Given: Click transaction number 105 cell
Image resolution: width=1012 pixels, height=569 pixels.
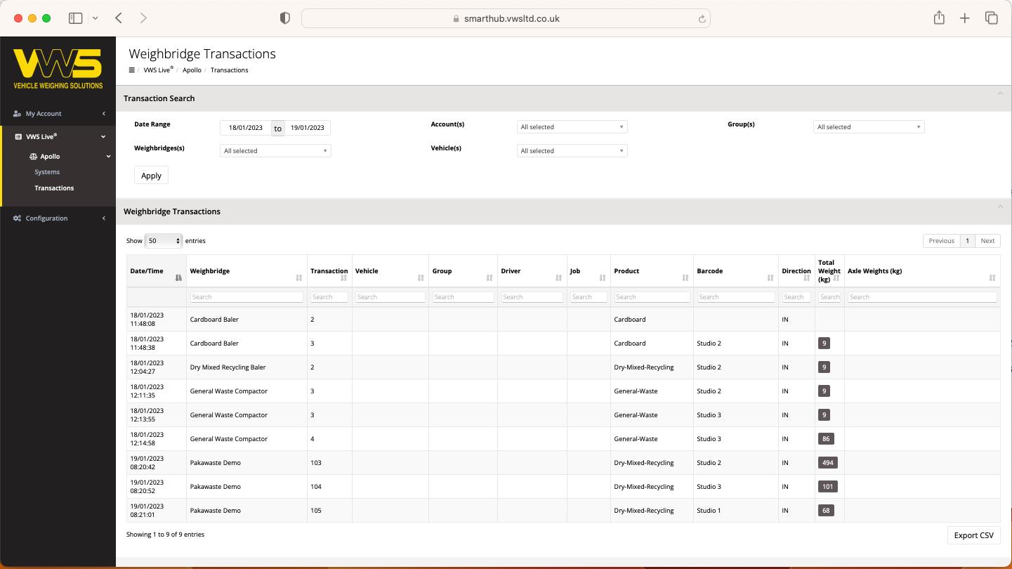Looking at the screenshot, I should (329, 511).
